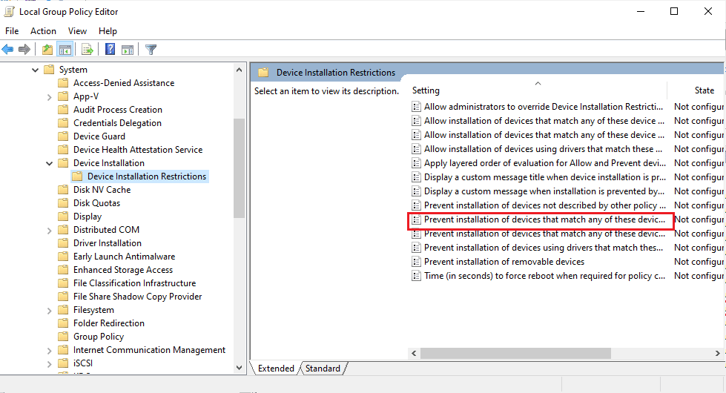Screen dimensions: 726x393
Task: Expand the Distributed COM tree node
Action: pyautogui.click(x=49, y=230)
